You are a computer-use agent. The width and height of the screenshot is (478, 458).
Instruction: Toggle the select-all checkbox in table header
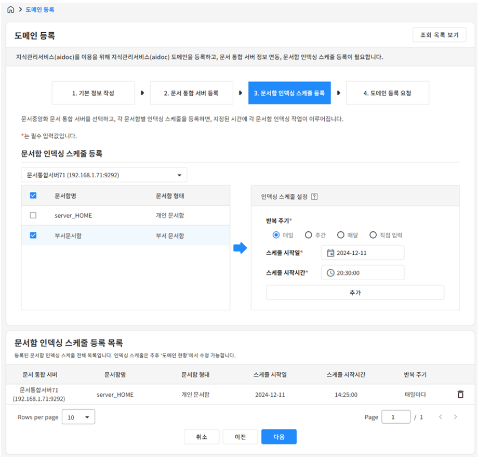pos(33,195)
